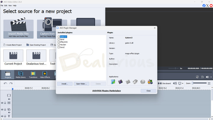Toggle the lock on the text track
Image resolution: width=213 pixels, height=120 pixels.
pyautogui.click(x=5, y=116)
